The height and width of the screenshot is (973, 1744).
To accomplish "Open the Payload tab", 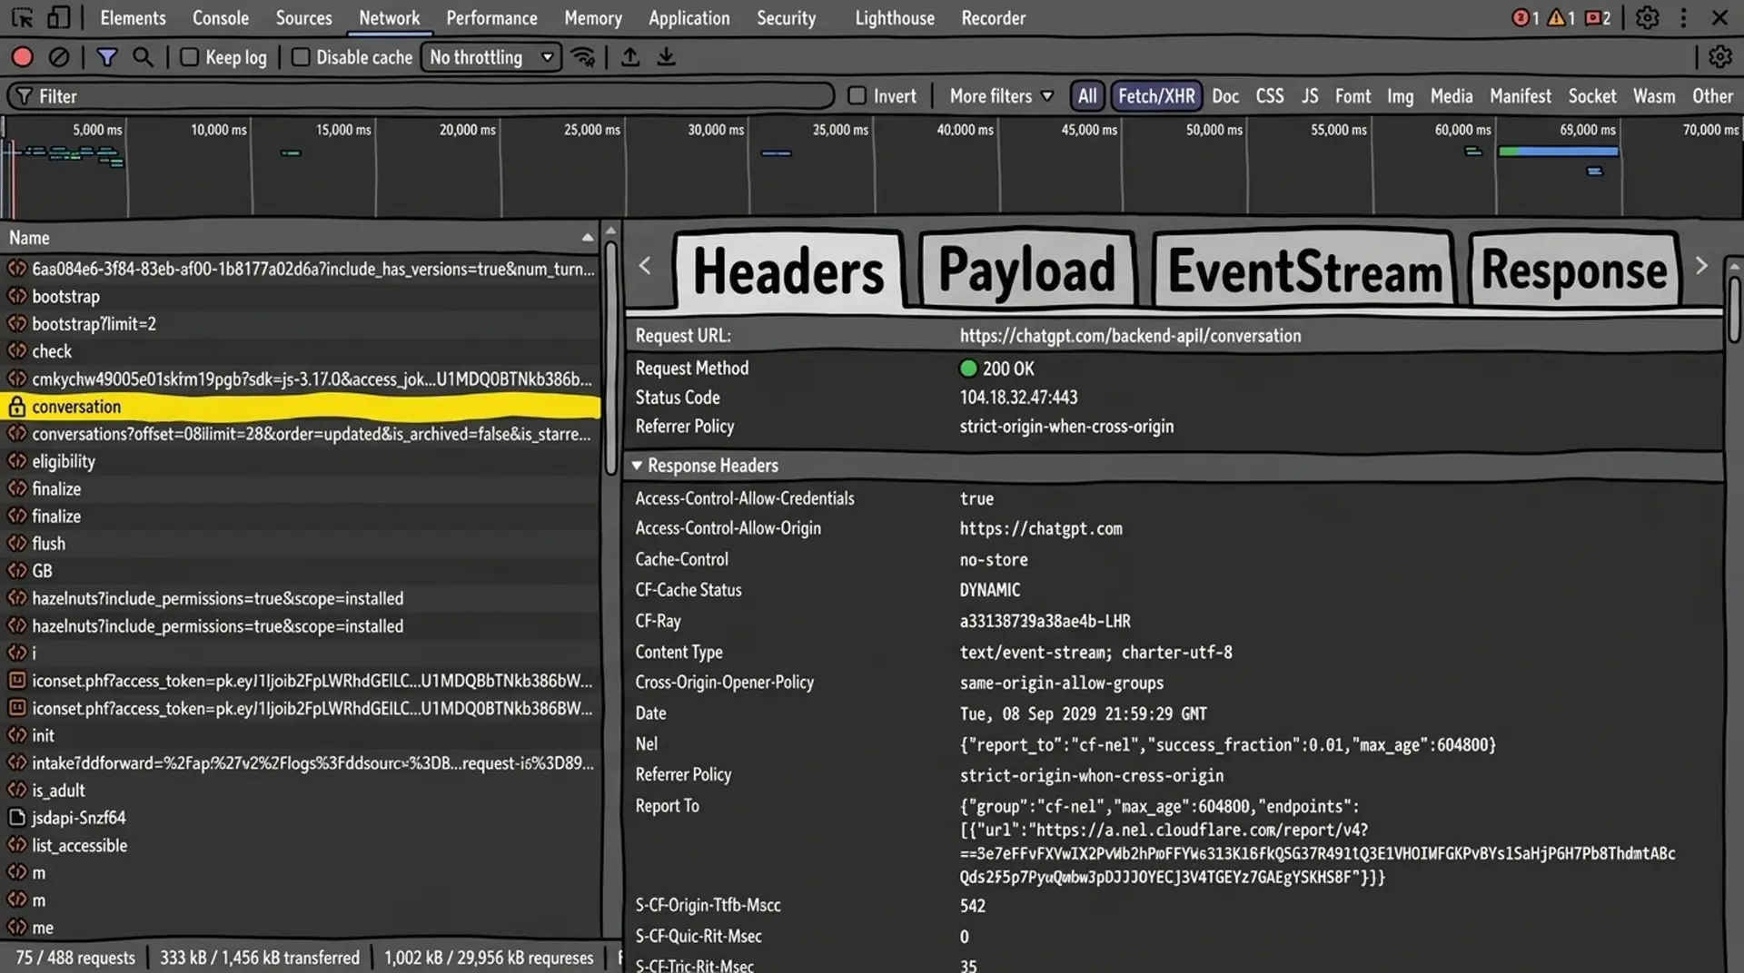I will pyautogui.click(x=1027, y=270).
